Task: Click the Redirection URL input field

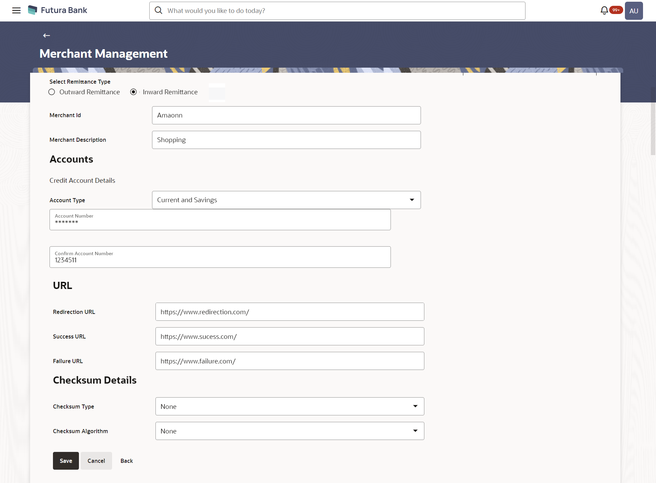Action: pos(289,312)
